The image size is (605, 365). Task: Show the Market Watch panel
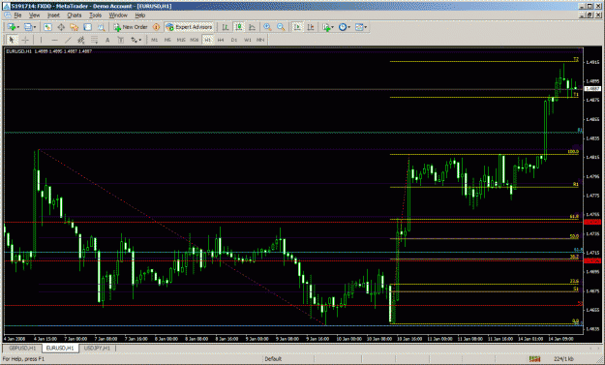coord(47,27)
